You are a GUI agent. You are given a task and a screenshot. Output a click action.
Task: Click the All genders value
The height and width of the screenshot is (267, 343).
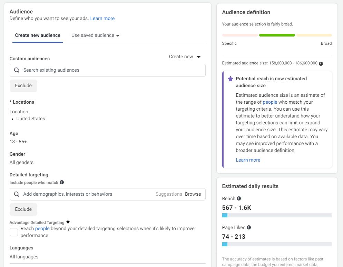[x=21, y=162]
